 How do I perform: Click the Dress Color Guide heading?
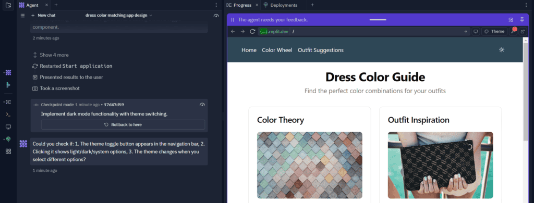click(375, 77)
